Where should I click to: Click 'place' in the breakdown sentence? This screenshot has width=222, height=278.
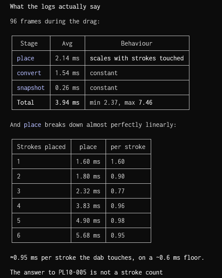pos(33,125)
